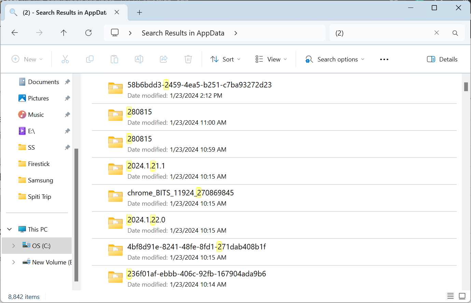This screenshot has height=303, width=471.
Task: Expand the OS (C:) tree node
Action: pos(13,246)
